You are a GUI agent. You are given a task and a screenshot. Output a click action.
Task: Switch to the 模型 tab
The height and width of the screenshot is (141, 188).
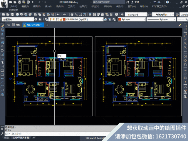pyautogui.click(x=6, y=138)
